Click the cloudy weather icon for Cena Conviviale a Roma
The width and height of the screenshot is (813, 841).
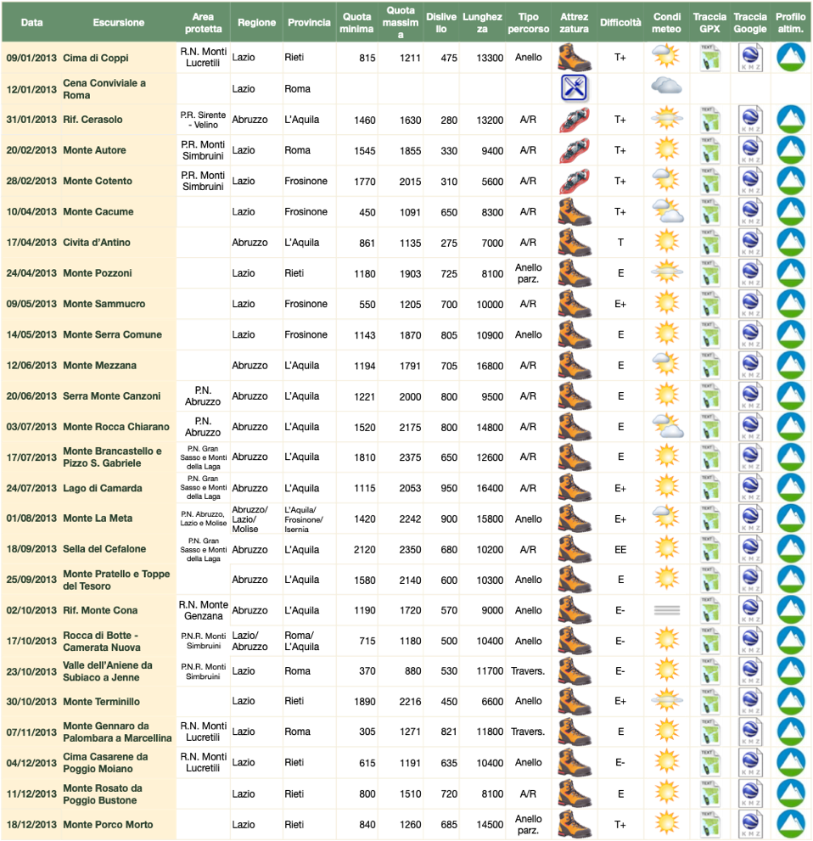[666, 86]
